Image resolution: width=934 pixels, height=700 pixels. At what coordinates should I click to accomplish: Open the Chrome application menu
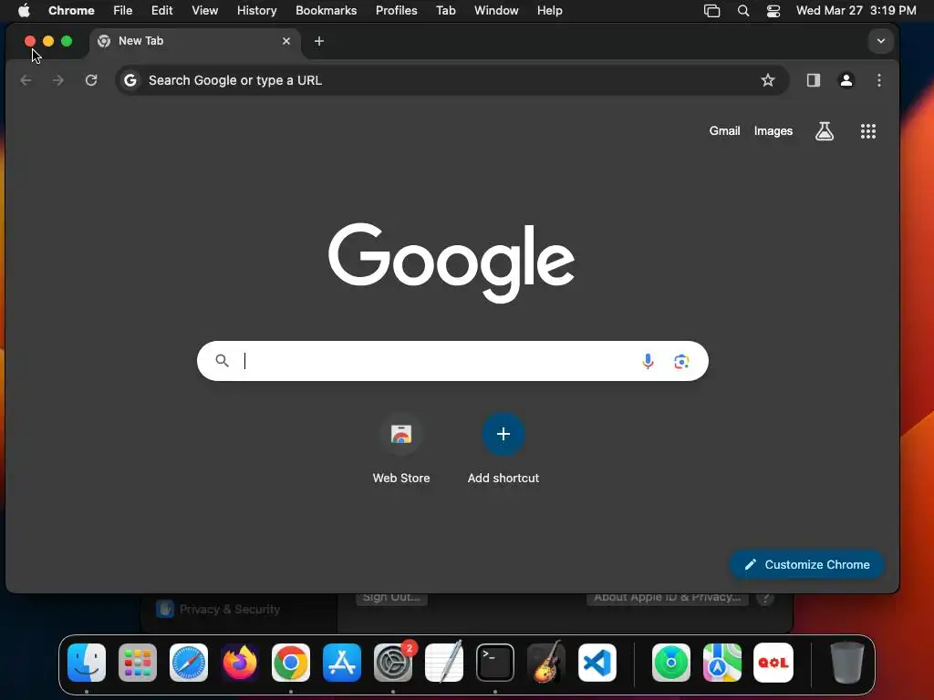pyautogui.click(x=71, y=10)
